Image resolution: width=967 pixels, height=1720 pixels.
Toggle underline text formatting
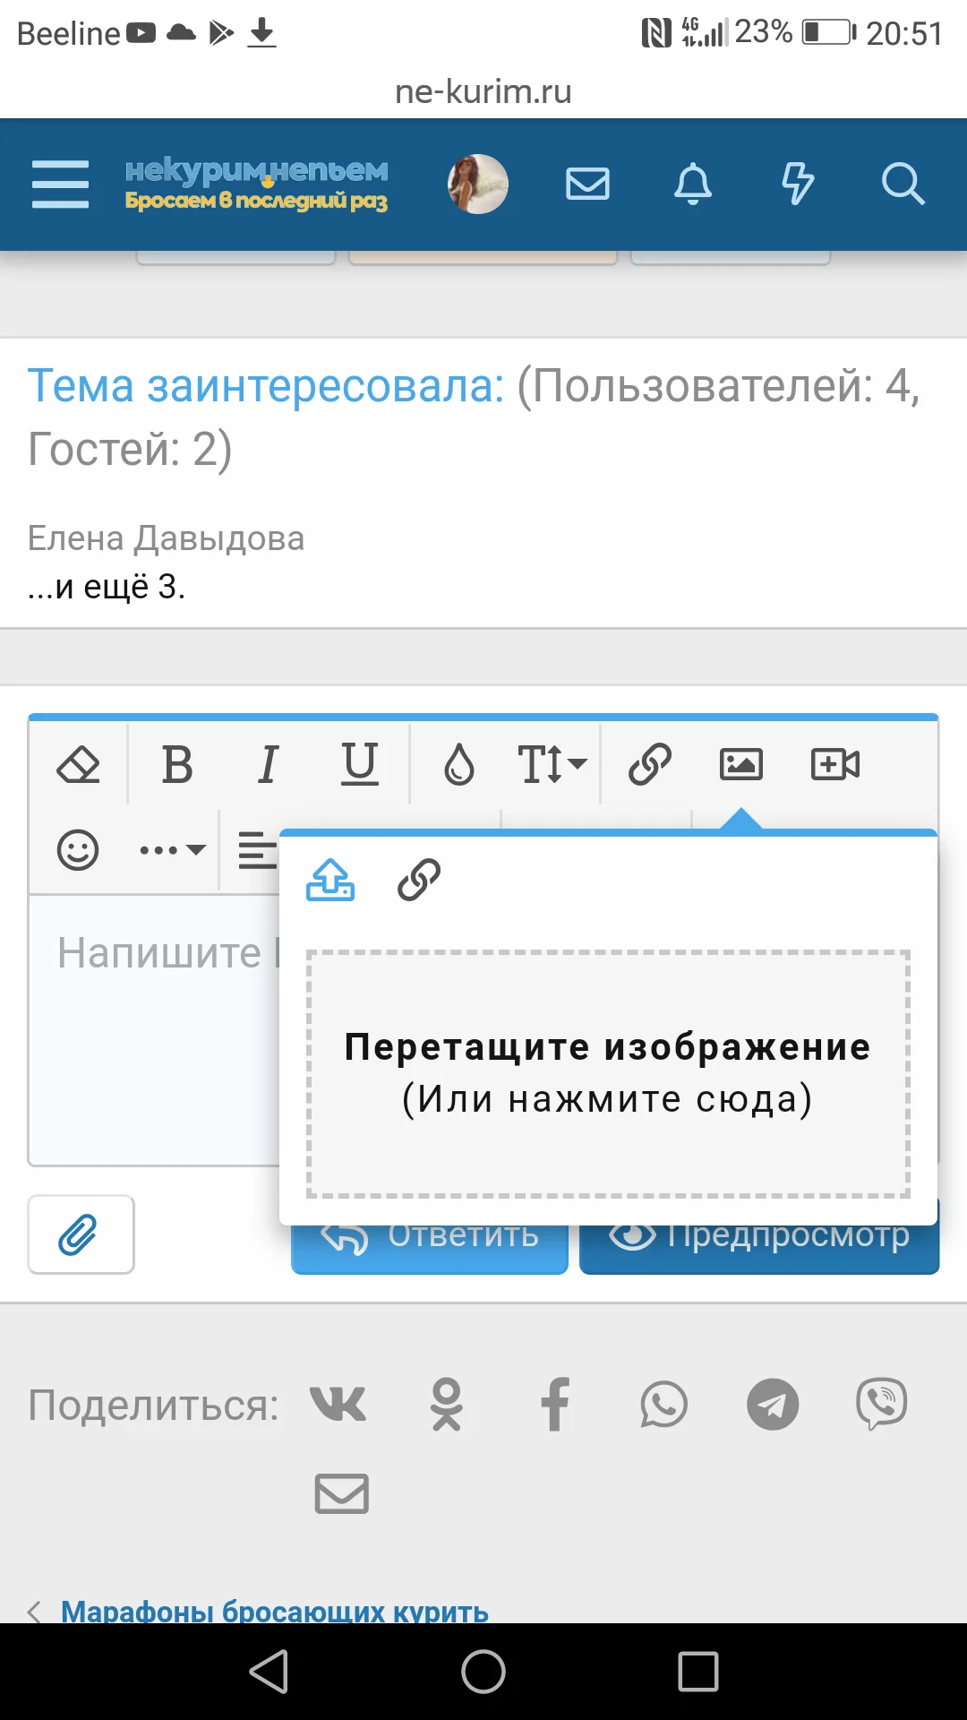360,764
